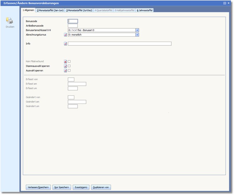
Task: Toggle the Auswahl sperren checkbox
Action: 69,71
